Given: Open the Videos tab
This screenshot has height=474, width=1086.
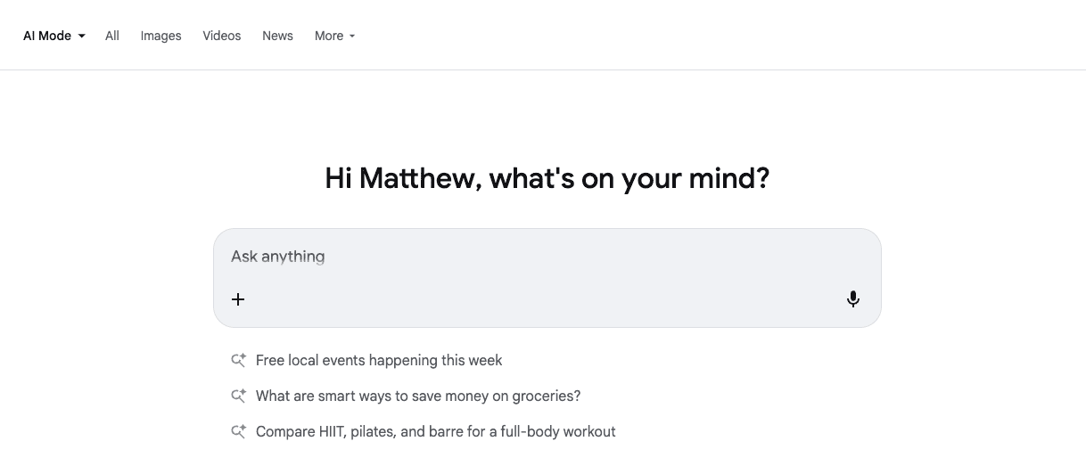Looking at the screenshot, I should pos(221,37).
